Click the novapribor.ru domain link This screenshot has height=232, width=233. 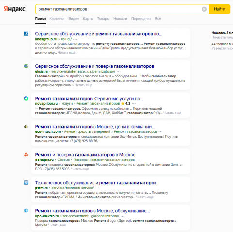point(47,103)
